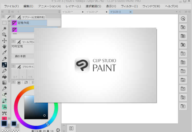Switch to the color wheel tab
Screen dimensions: 192x132
coord(19,83)
